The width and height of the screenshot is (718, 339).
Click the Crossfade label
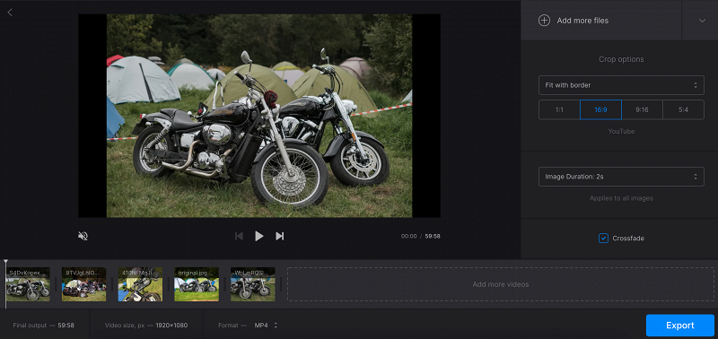628,239
